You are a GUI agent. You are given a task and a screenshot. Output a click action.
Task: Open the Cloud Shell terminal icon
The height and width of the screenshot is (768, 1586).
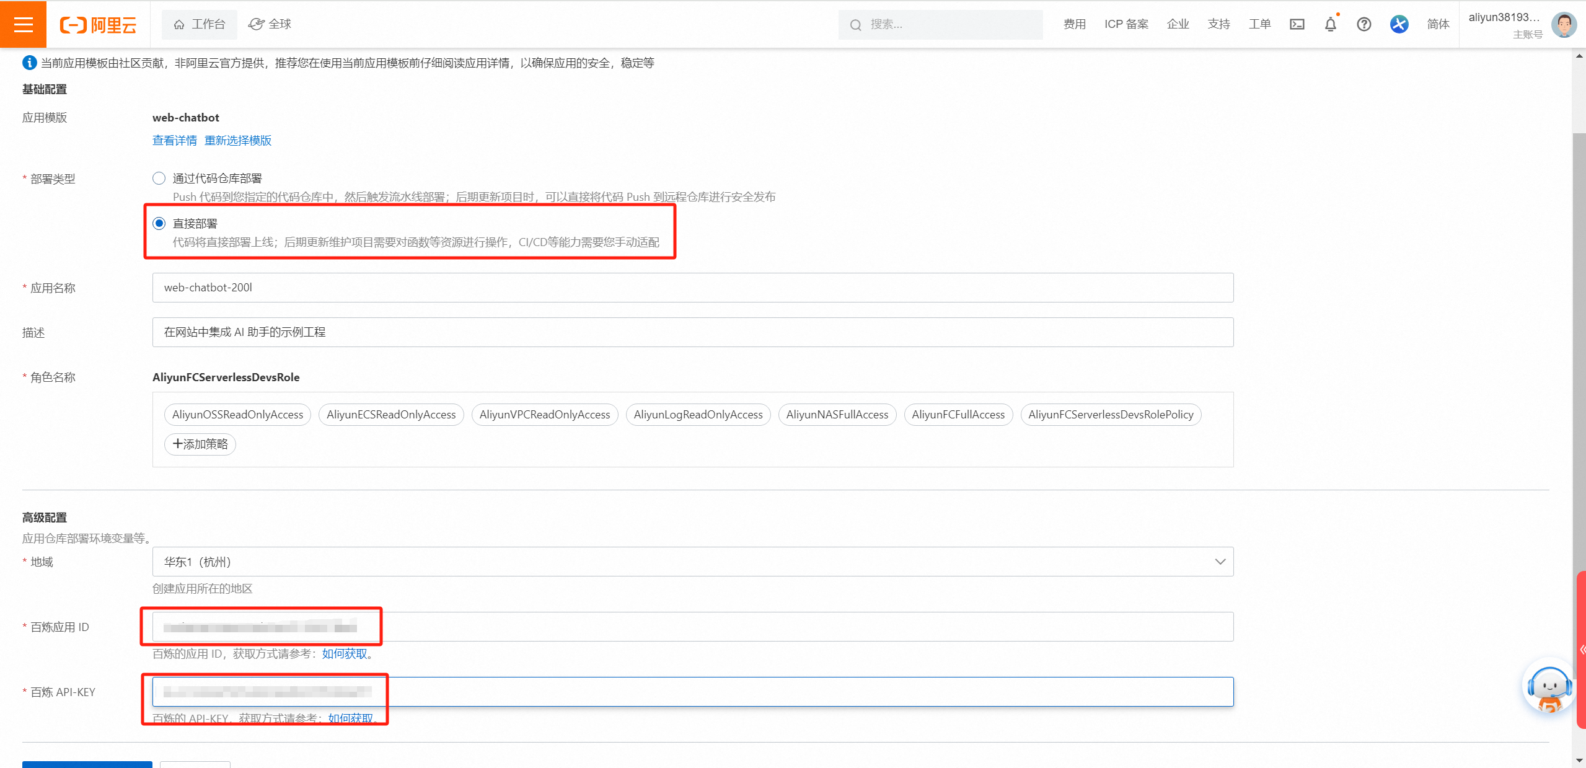click(x=1297, y=24)
